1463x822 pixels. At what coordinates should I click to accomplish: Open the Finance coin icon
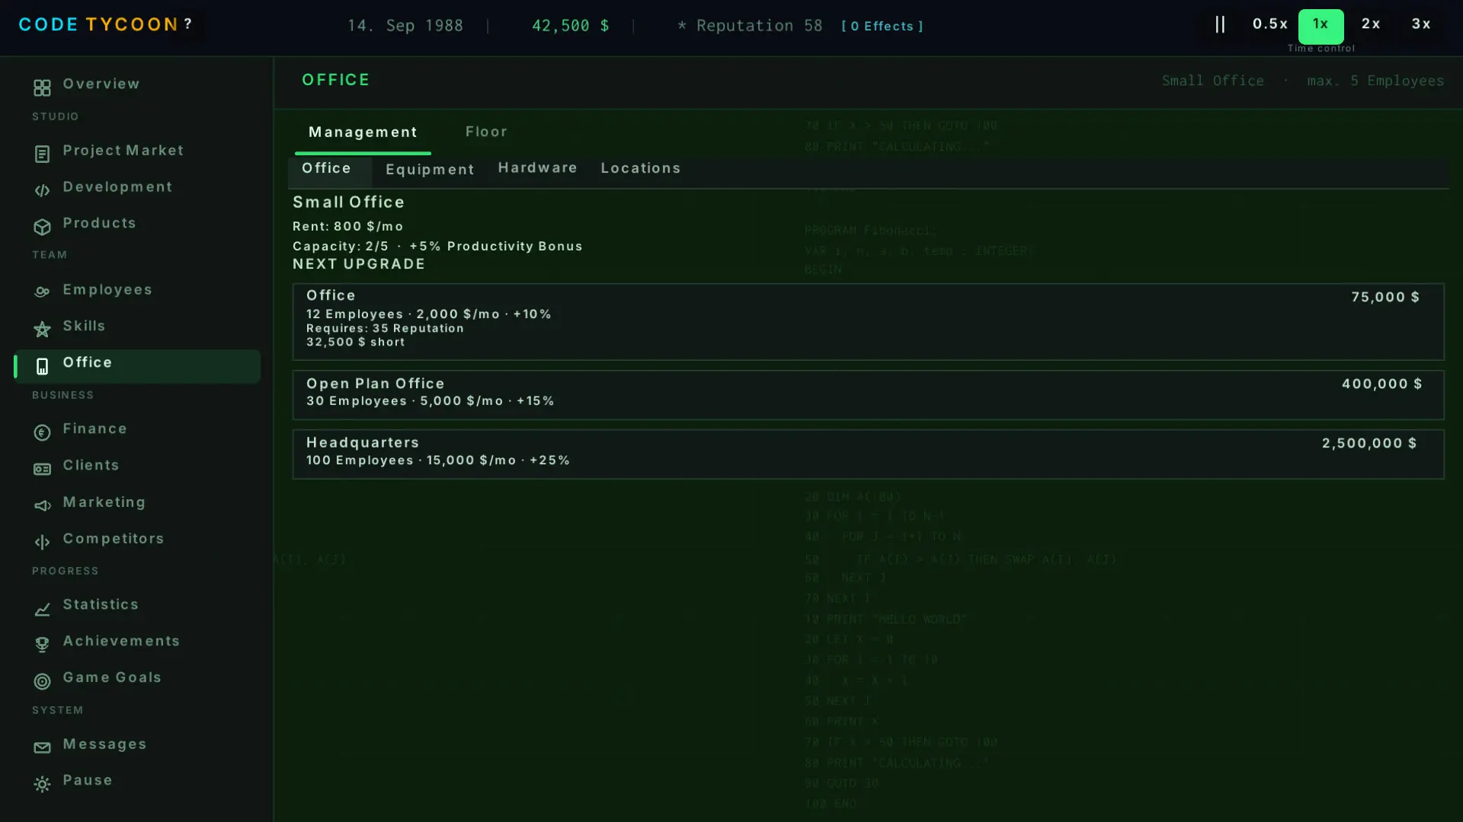(42, 433)
